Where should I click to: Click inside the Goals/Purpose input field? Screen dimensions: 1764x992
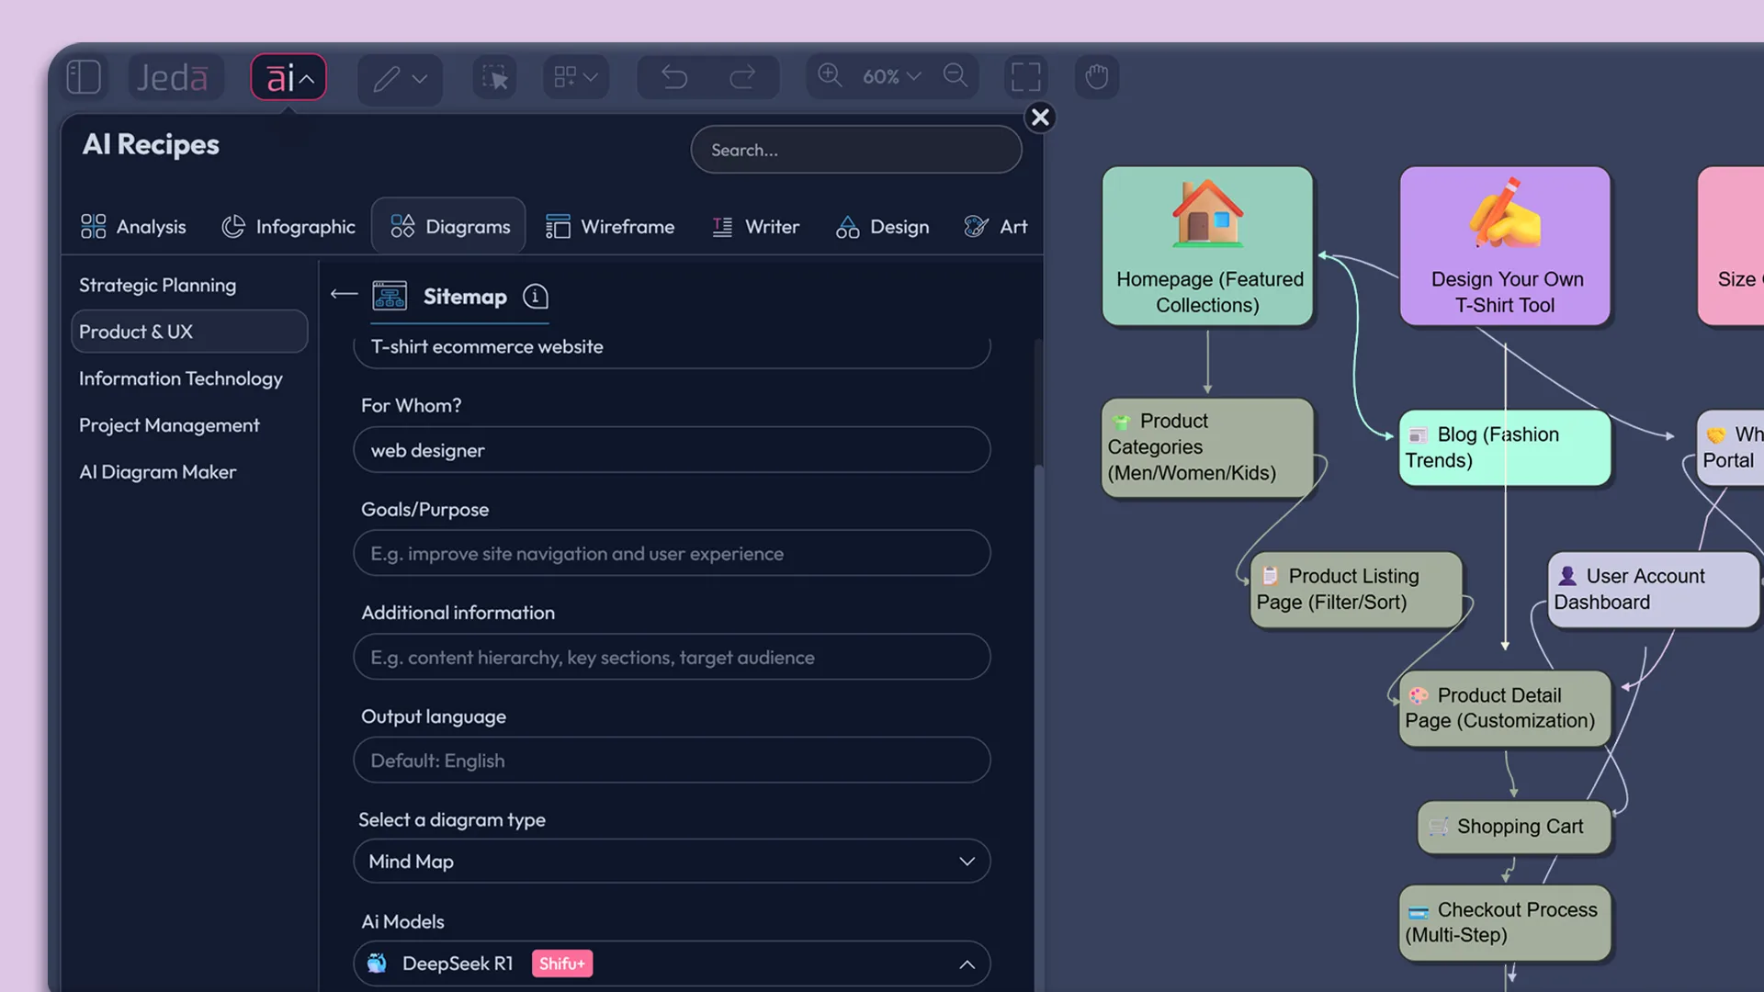[x=672, y=553]
